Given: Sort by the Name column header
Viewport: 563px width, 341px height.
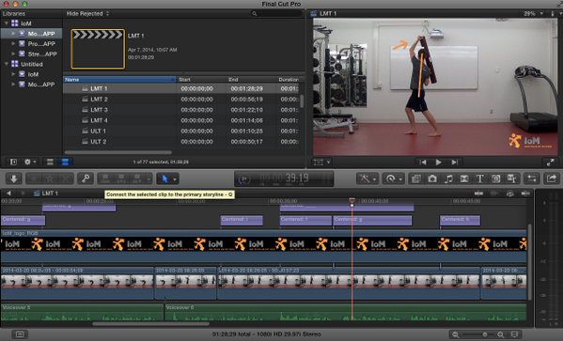Looking at the screenshot, I should coord(119,79).
